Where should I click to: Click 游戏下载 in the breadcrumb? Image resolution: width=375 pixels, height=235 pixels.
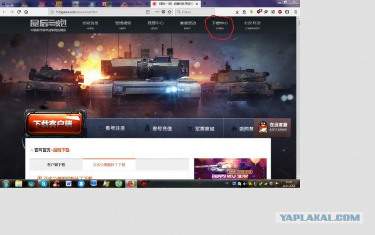tap(61, 150)
